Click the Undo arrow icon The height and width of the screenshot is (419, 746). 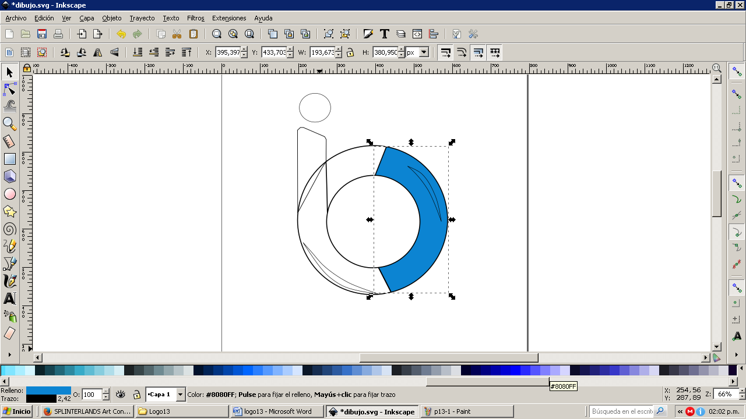tap(121, 34)
